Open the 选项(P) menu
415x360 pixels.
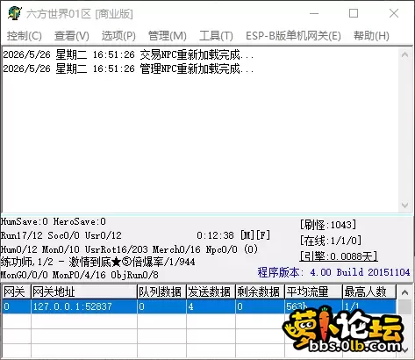(118, 36)
